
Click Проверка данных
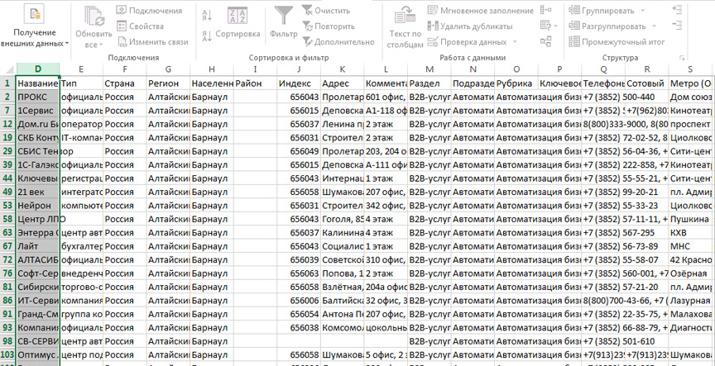pos(468,42)
